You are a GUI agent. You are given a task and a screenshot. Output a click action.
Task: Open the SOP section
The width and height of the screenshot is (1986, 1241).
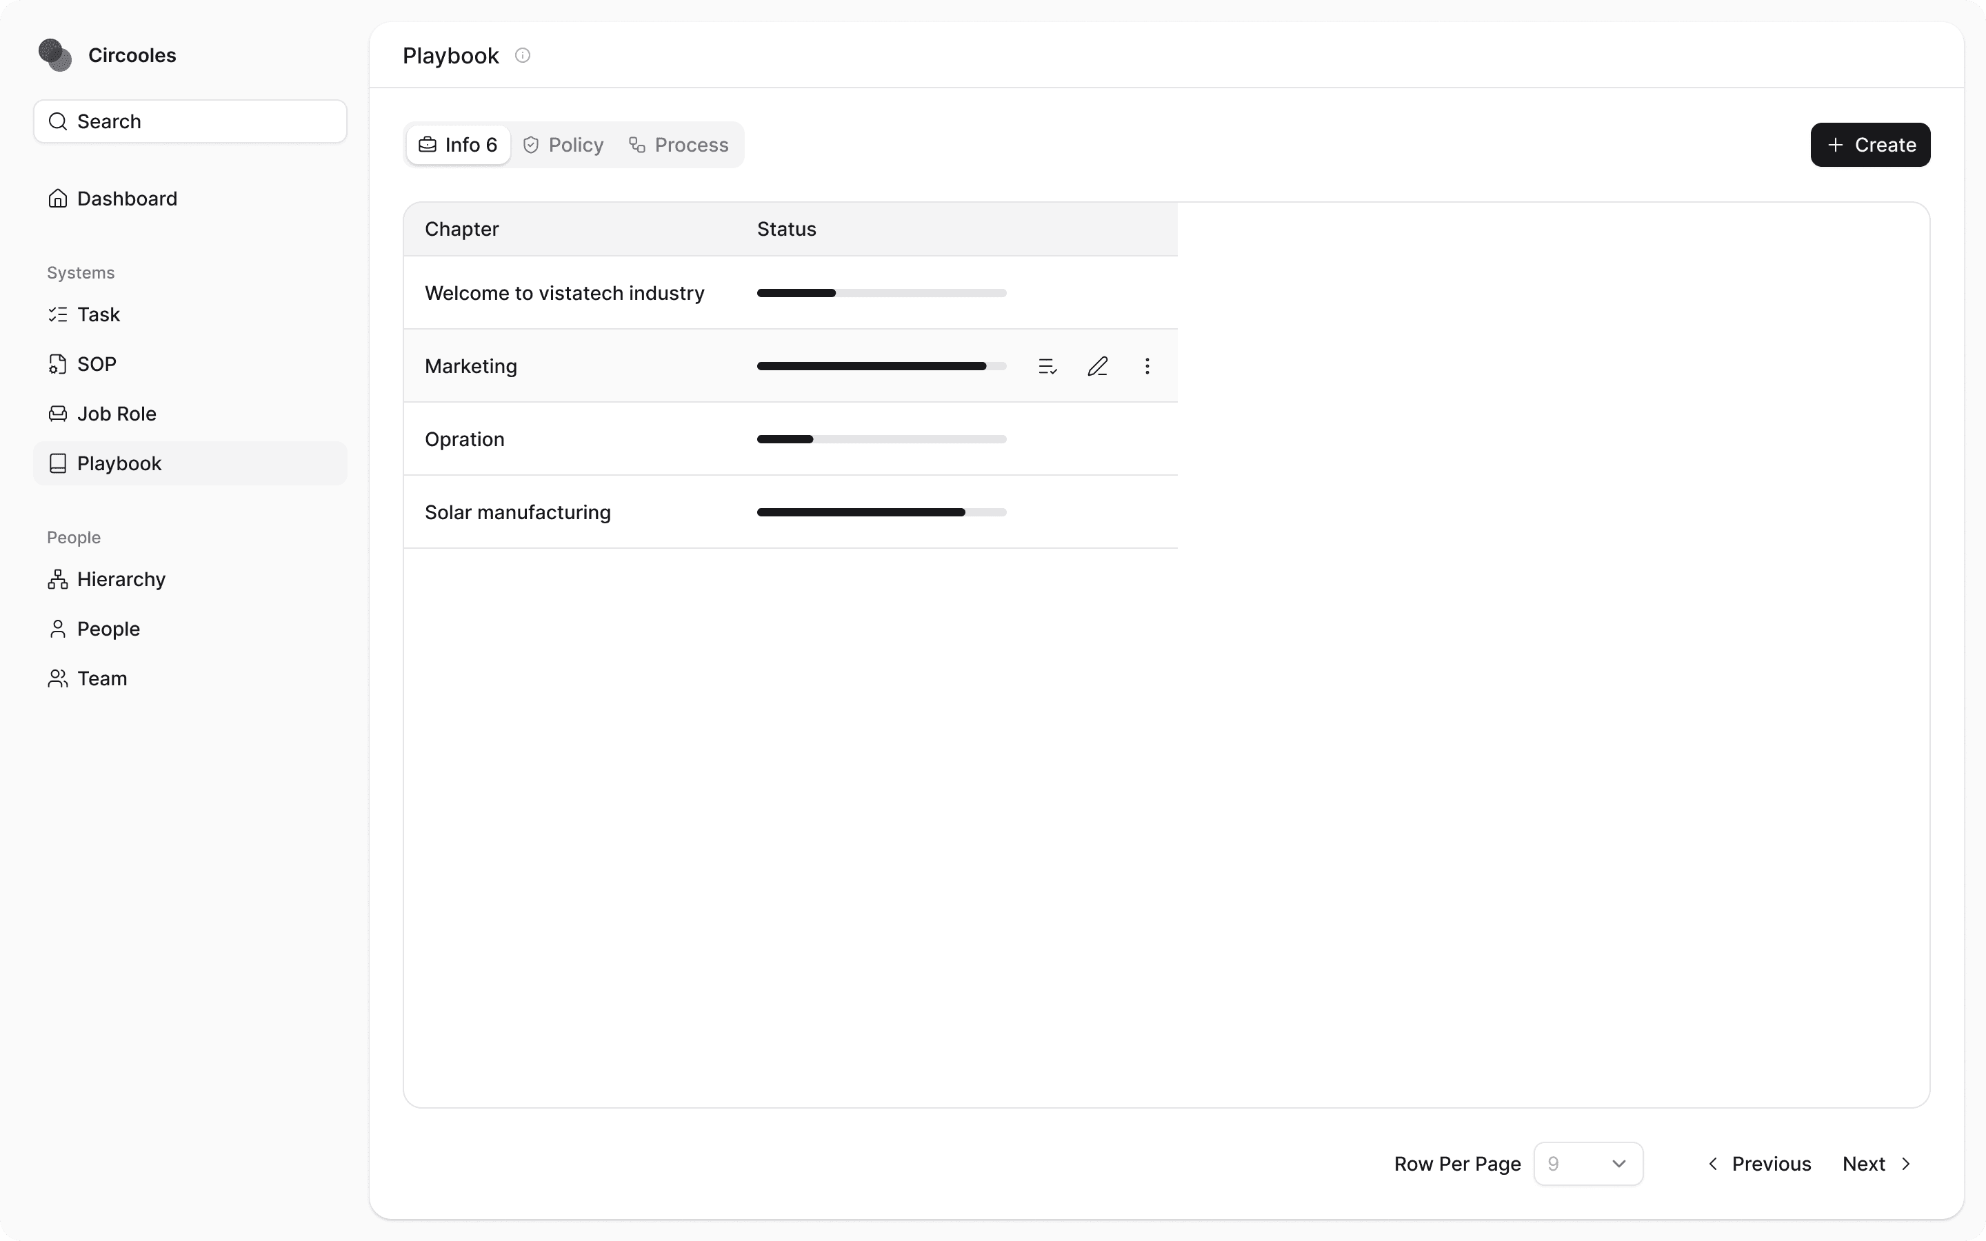click(190, 365)
